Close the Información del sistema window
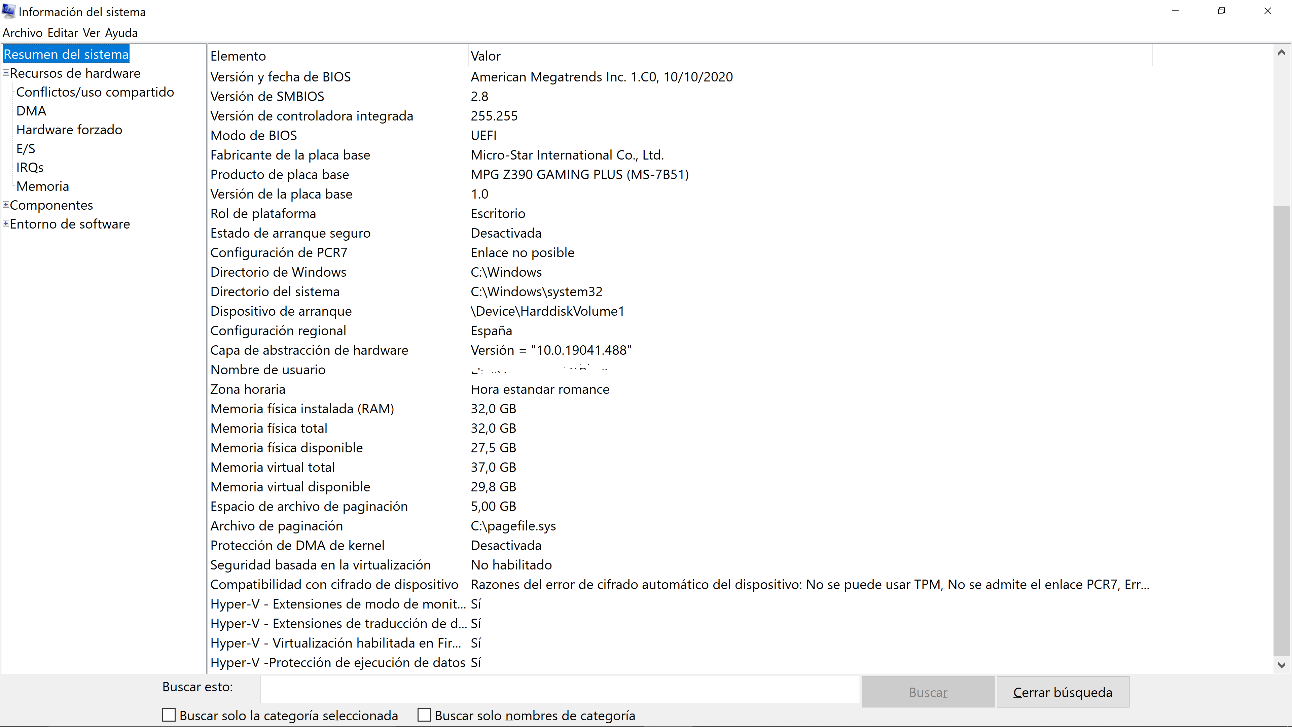This screenshot has width=1292, height=727. [1267, 11]
